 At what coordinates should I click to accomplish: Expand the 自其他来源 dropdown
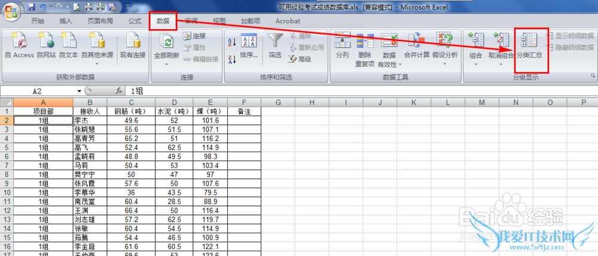coord(97,63)
